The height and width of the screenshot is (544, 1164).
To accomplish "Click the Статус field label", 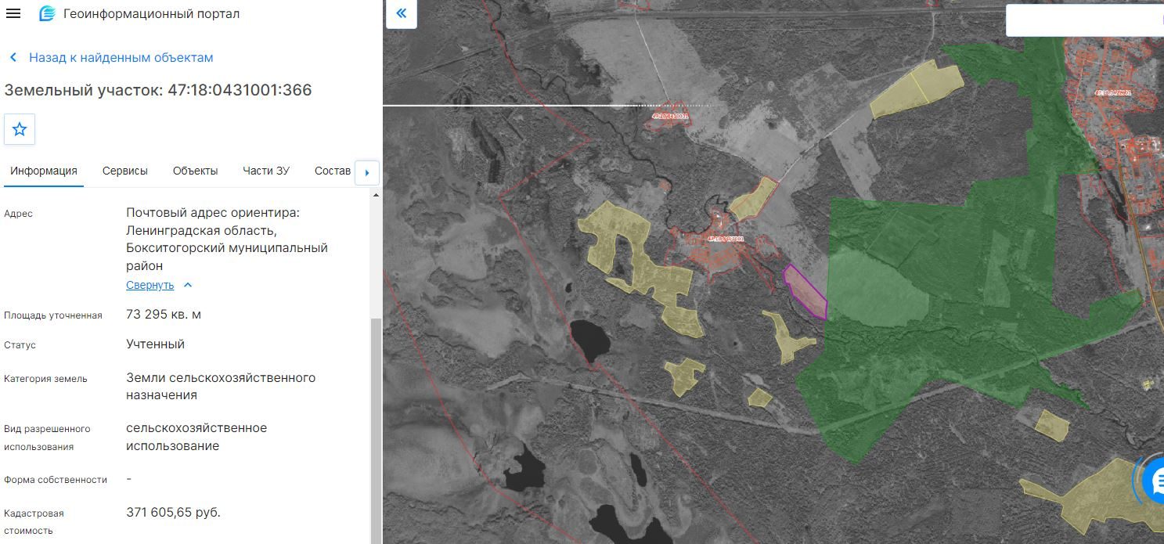I will tap(20, 345).
